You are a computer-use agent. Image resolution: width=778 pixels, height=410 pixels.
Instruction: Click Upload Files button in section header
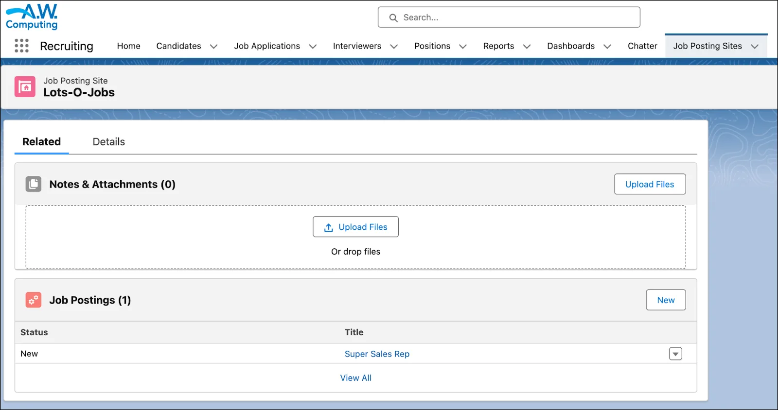pos(650,184)
